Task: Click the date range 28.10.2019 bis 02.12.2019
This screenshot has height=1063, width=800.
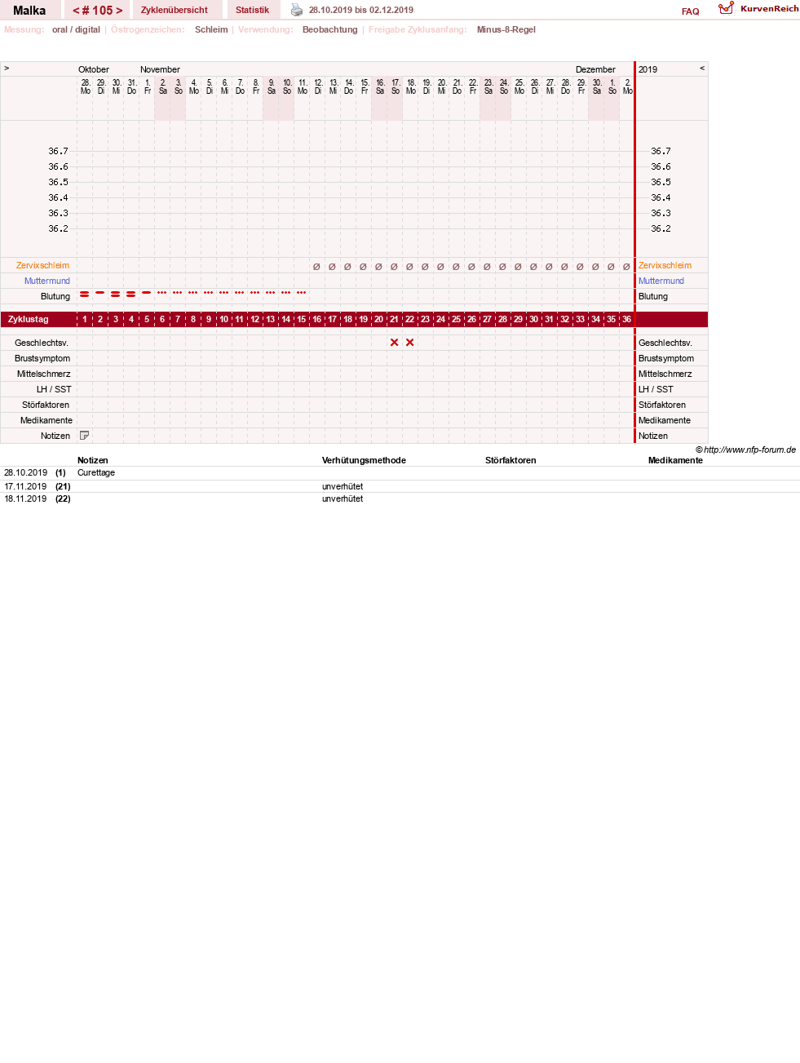Action: click(361, 10)
